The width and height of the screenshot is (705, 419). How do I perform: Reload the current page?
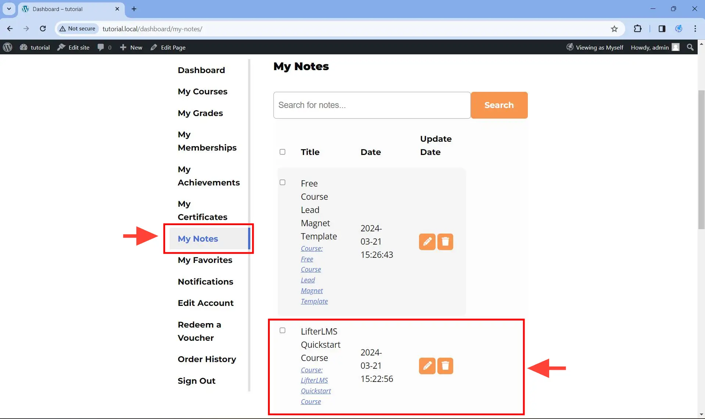(43, 29)
